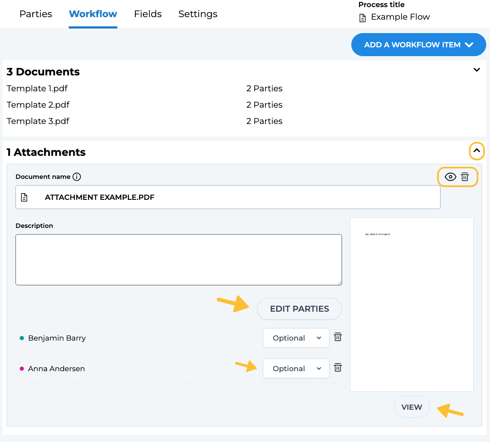Screen dimensions: 490x442
Task: Click the Edit Parties button
Action: 299,309
